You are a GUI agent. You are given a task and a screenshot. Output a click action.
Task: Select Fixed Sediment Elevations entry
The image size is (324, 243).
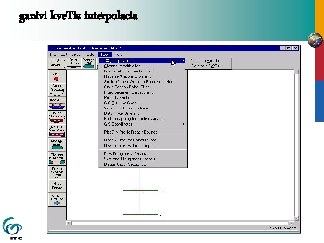tap(143, 92)
